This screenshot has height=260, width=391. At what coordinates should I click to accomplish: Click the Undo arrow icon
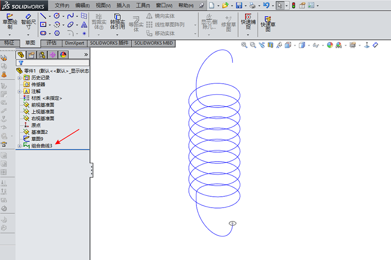[266, 5]
